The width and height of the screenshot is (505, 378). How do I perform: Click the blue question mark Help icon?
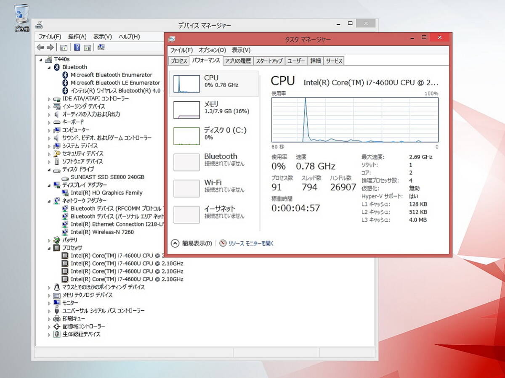pos(77,48)
